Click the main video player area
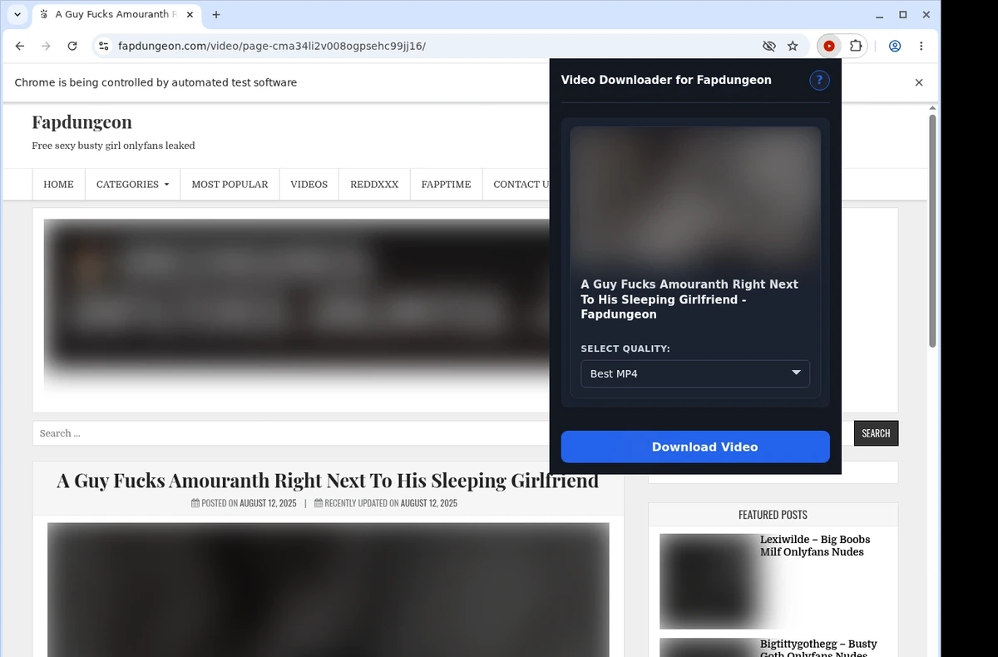Image resolution: width=998 pixels, height=657 pixels. tap(328, 590)
